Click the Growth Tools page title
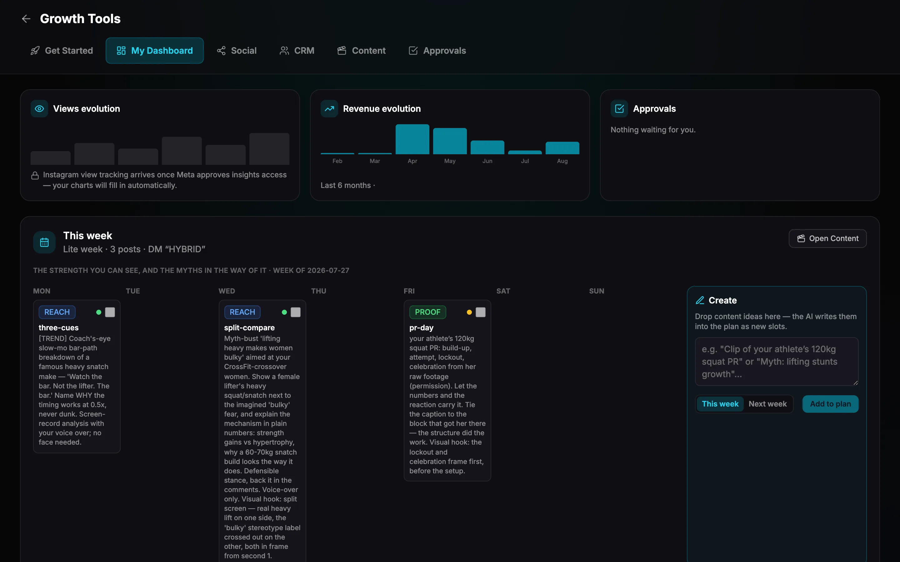 tap(80, 19)
